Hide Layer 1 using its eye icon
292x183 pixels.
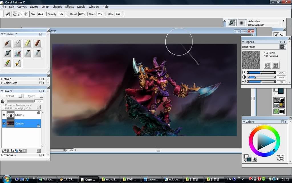point(4,115)
